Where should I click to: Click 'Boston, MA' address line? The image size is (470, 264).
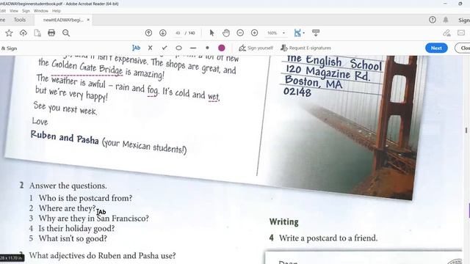pyautogui.click(x=314, y=82)
